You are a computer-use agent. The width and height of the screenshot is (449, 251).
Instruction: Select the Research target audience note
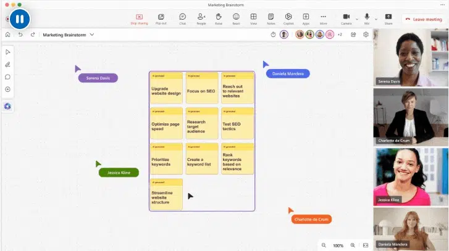[202, 123]
